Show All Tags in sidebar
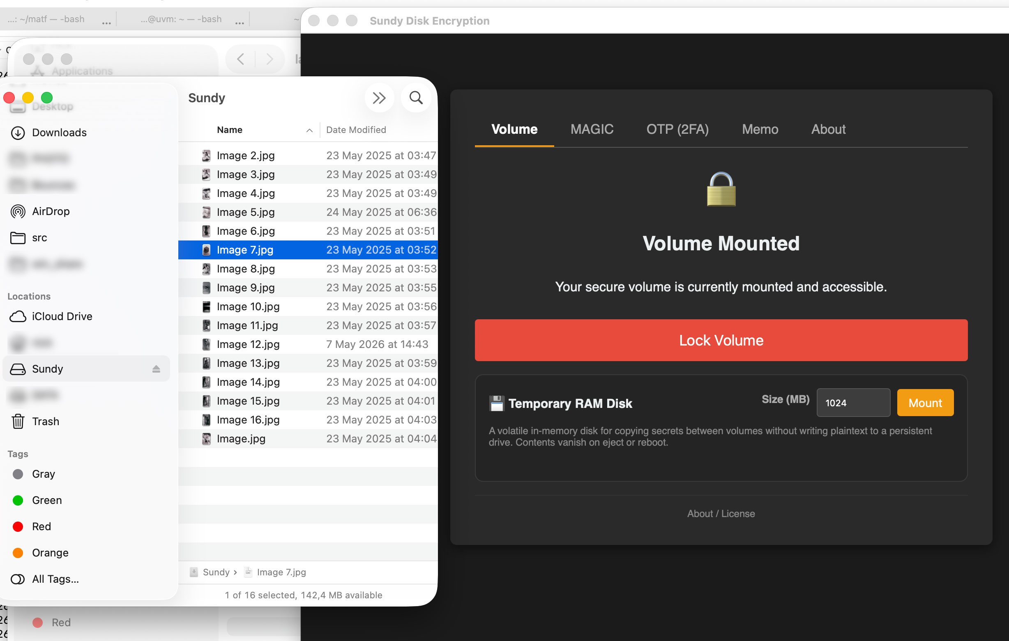The width and height of the screenshot is (1009, 641). (x=55, y=579)
